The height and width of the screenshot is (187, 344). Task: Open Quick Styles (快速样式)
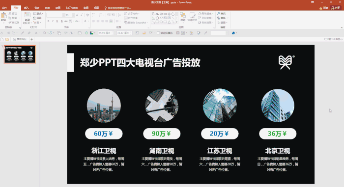click(x=192, y=17)
